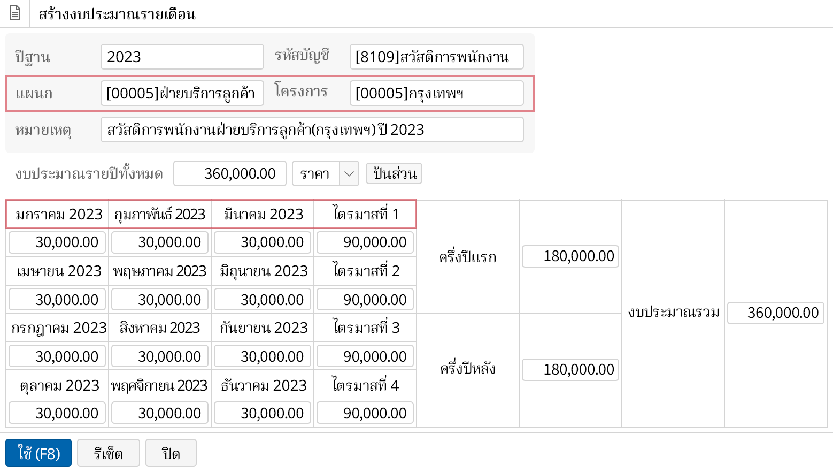Click the โครงการ project field

coord(436,94)
